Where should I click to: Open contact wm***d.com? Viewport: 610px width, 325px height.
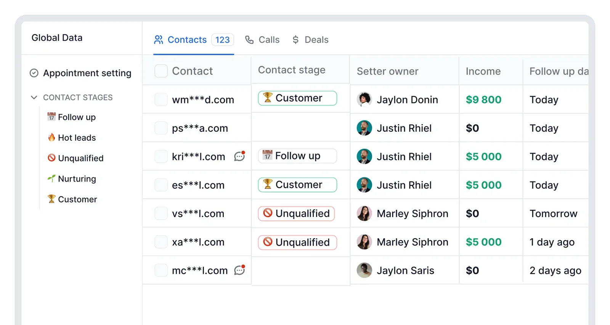pyautogui.click(x=203, y=100)
